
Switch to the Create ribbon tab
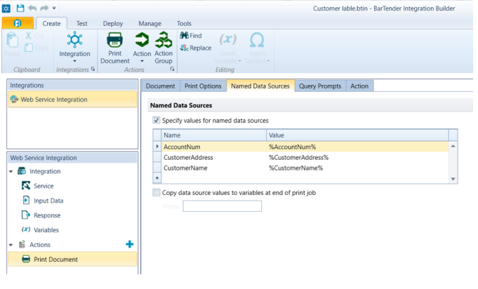(x=51, y=23)
